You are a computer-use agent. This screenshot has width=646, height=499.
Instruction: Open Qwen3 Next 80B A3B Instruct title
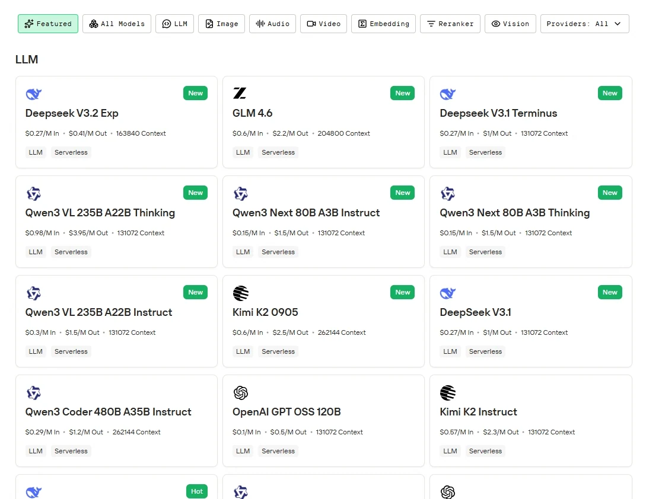pos(306,213)
